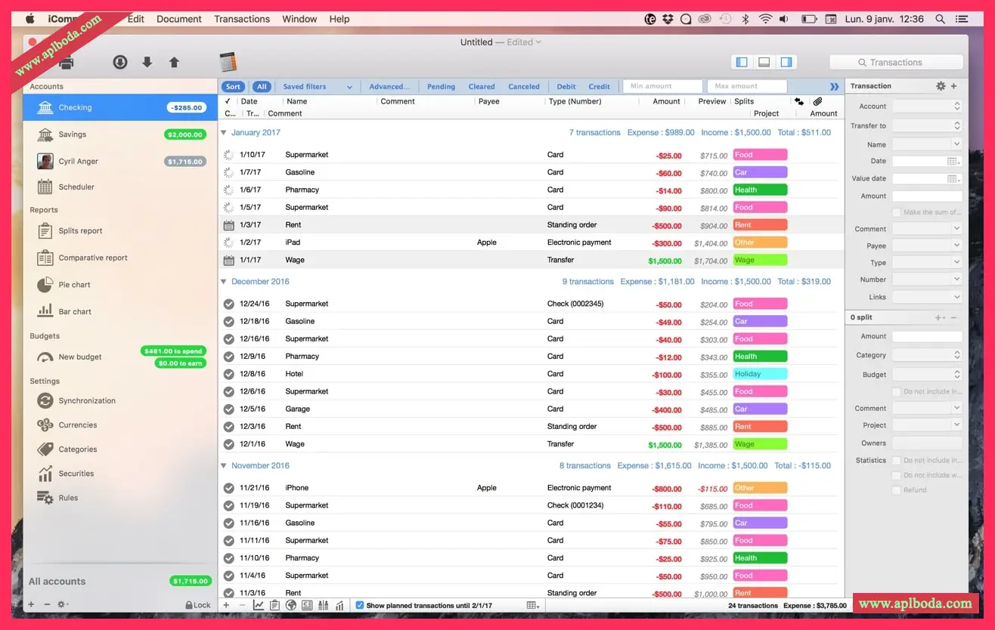Collapse the January 2017 group

pyautogui.click(x=224, y=132)
